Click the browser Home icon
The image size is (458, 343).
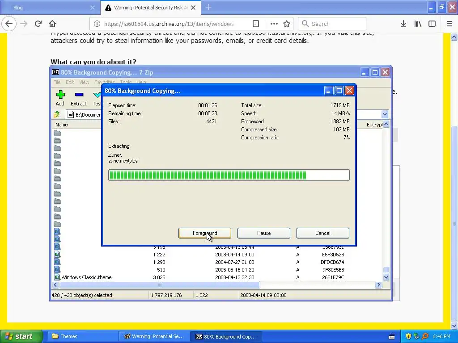[x=52, y=24]
